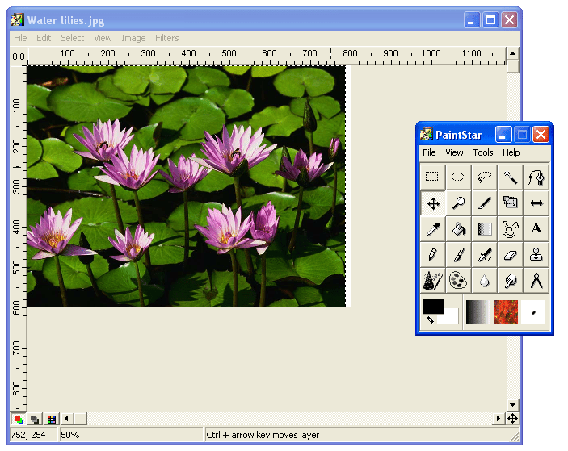Select the elliptical selection tool
The width and height of the screenshot is (568, 451).
tap(459, 177)
